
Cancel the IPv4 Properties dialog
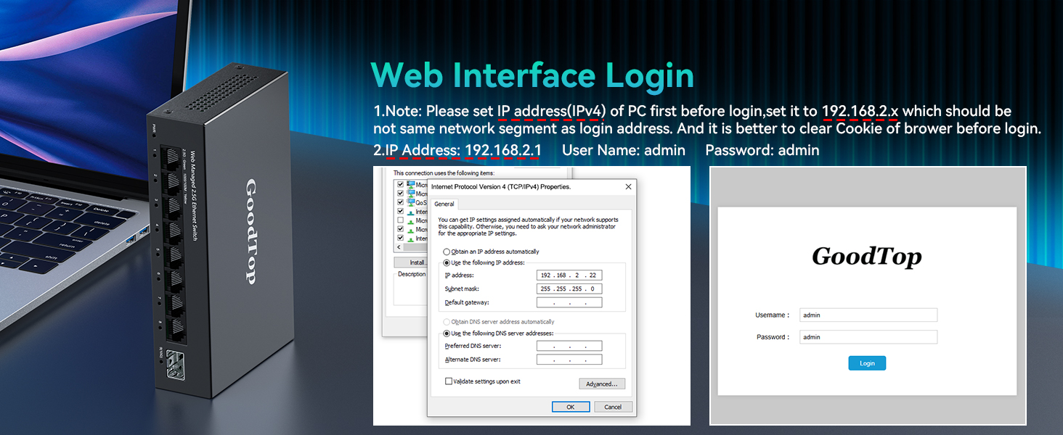point(614,407)
